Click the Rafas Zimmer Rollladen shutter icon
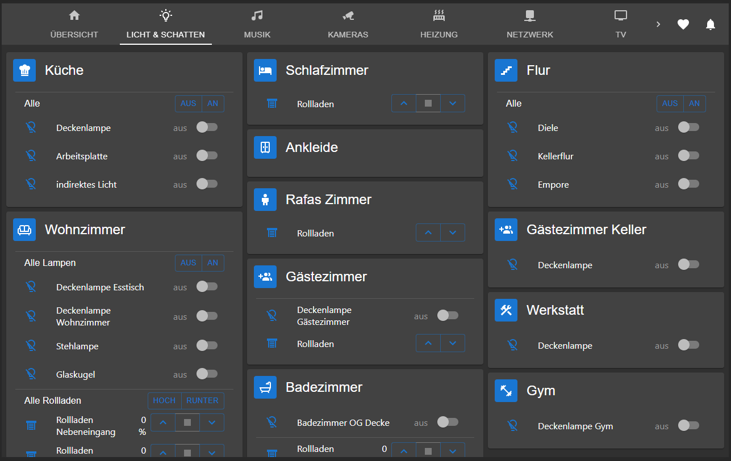The height and width of the screenshot is (461, 731). pyautogui.click(x=272, y=233)
